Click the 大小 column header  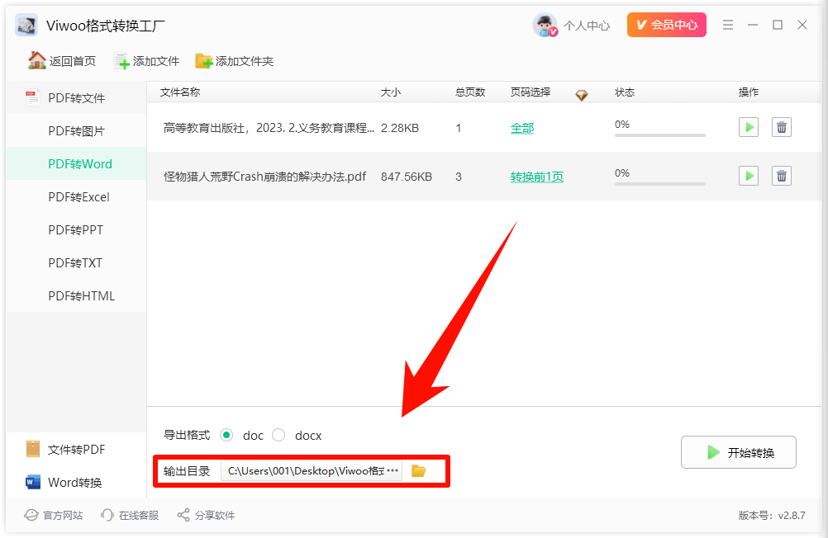click(x=390, y=92)
